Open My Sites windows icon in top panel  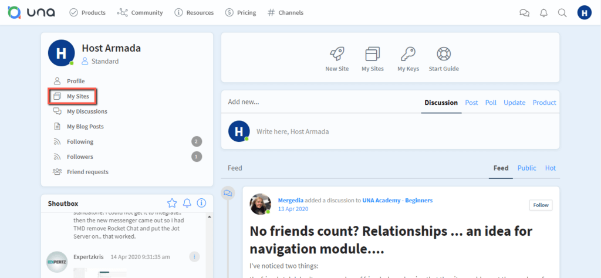pos(373,55)
